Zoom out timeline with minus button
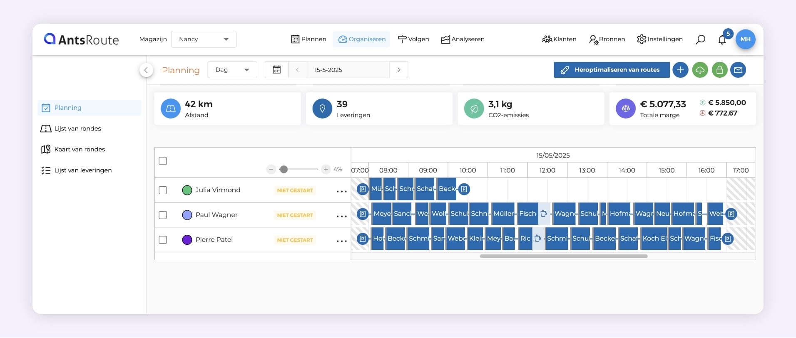 coord(271,169)
